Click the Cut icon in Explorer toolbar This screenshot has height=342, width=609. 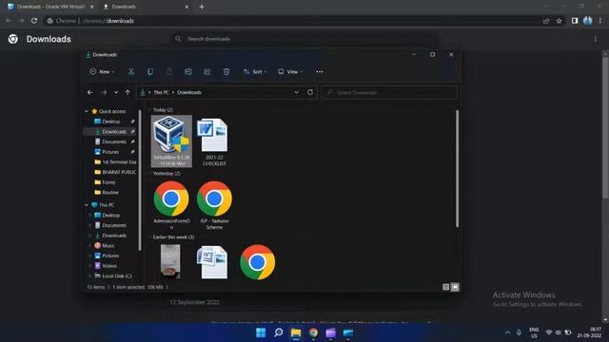tap(131, 72)
